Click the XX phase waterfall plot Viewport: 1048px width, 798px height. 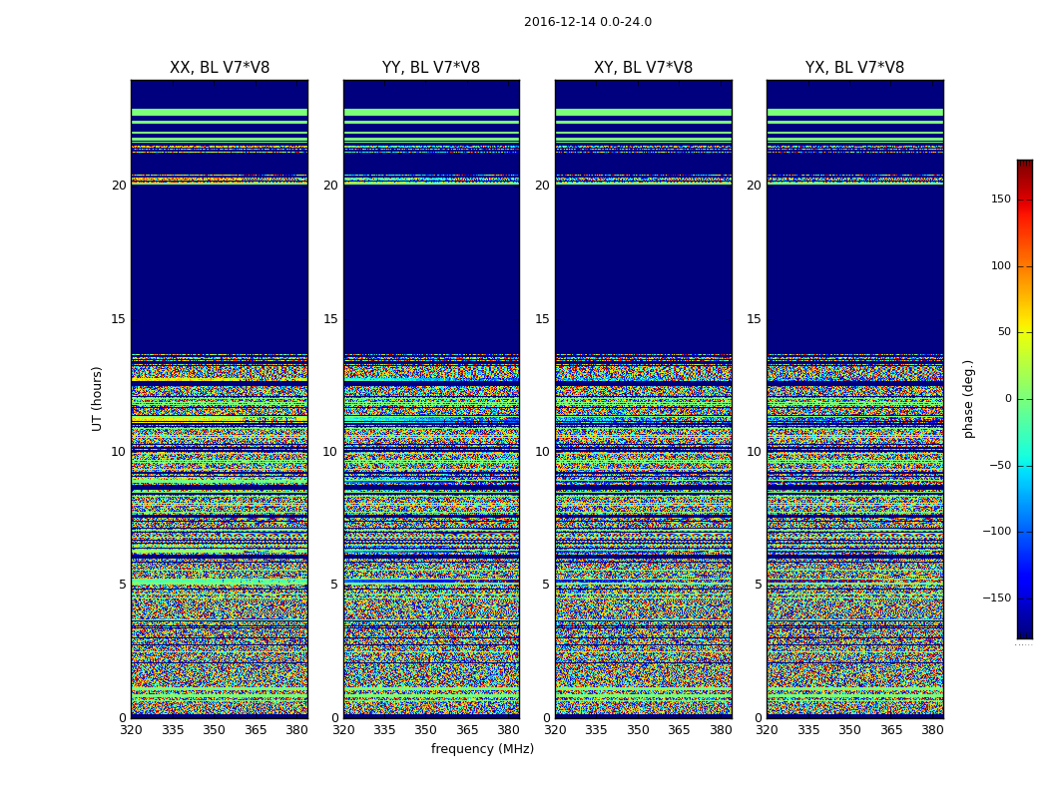click(x=220, y=399)
